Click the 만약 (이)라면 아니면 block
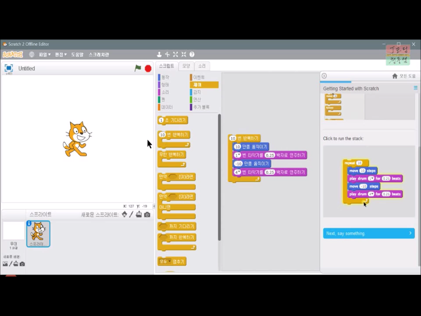 click(x=176, y=206)
